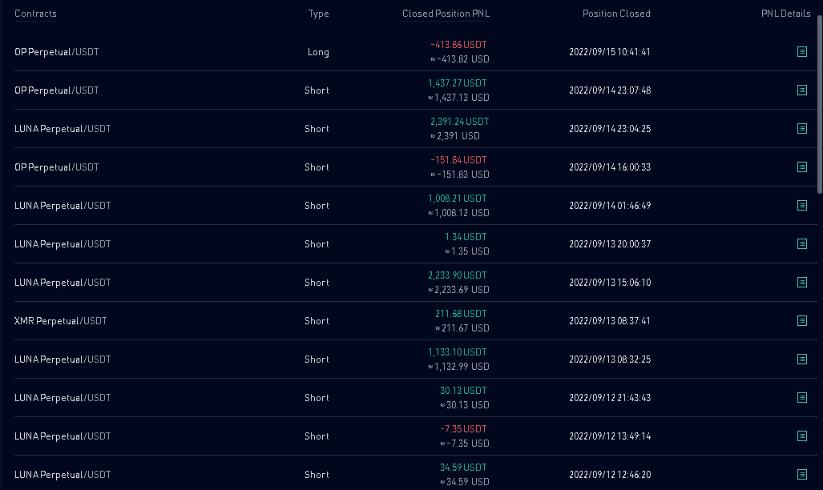
Task: View PNL details for the -151.84 USDT OP trade
Action: tap(802, 167)
